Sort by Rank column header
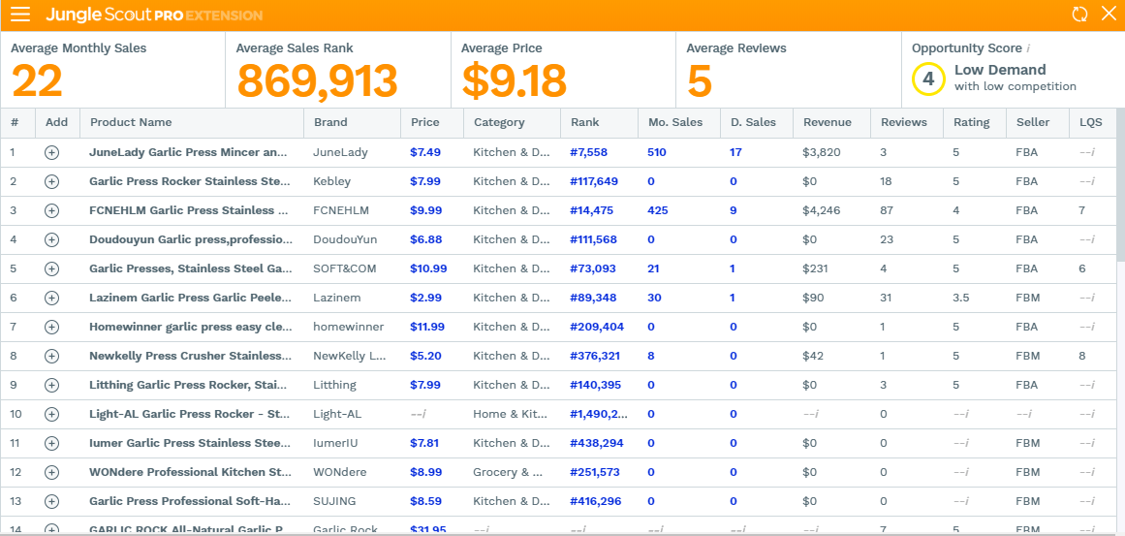Image resolution: width=1125 pixels, height=536 pixels. tap(584, 123)
